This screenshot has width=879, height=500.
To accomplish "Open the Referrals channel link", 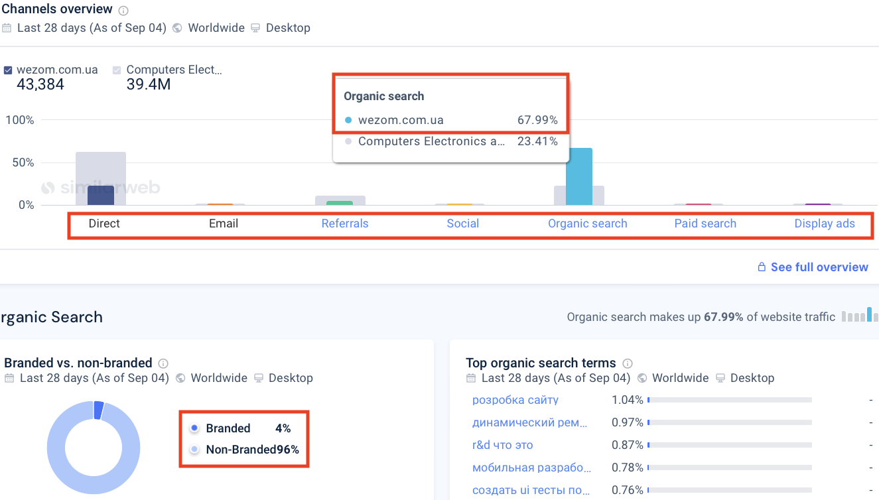I will (344, 223).
